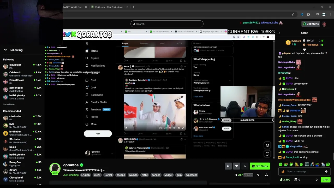Screen dimensions: 334x188
Task: Expand gift leaderboard with down arrow
Action: coord(304,49)
